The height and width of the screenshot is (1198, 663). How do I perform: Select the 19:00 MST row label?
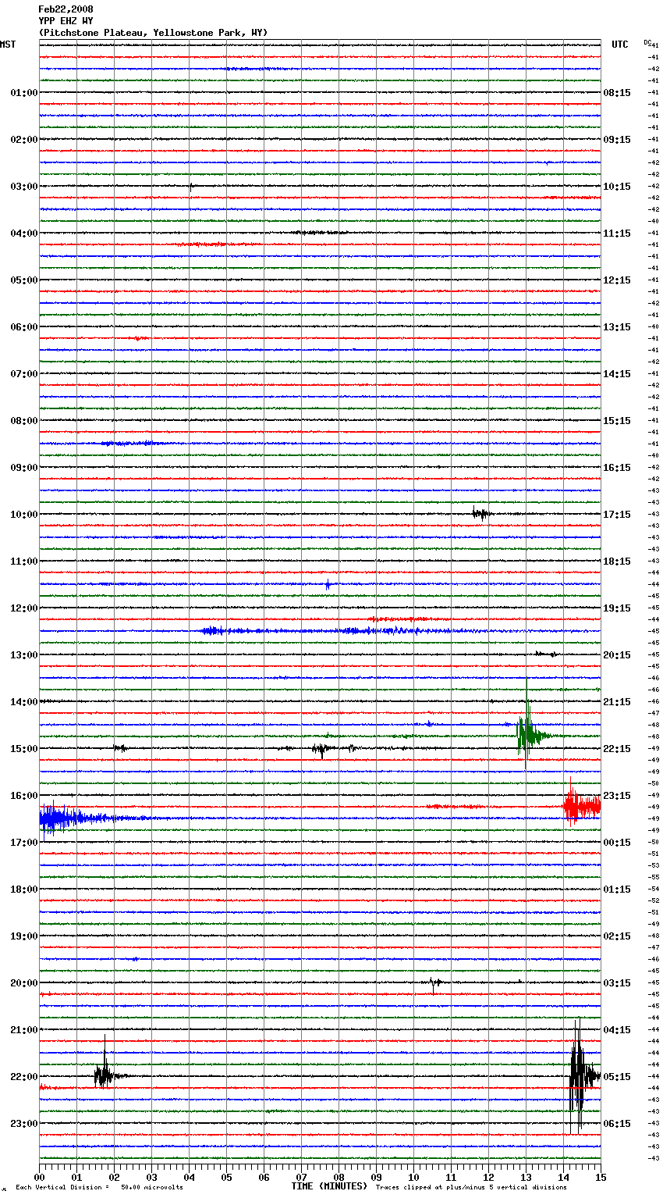coord(23,936)
